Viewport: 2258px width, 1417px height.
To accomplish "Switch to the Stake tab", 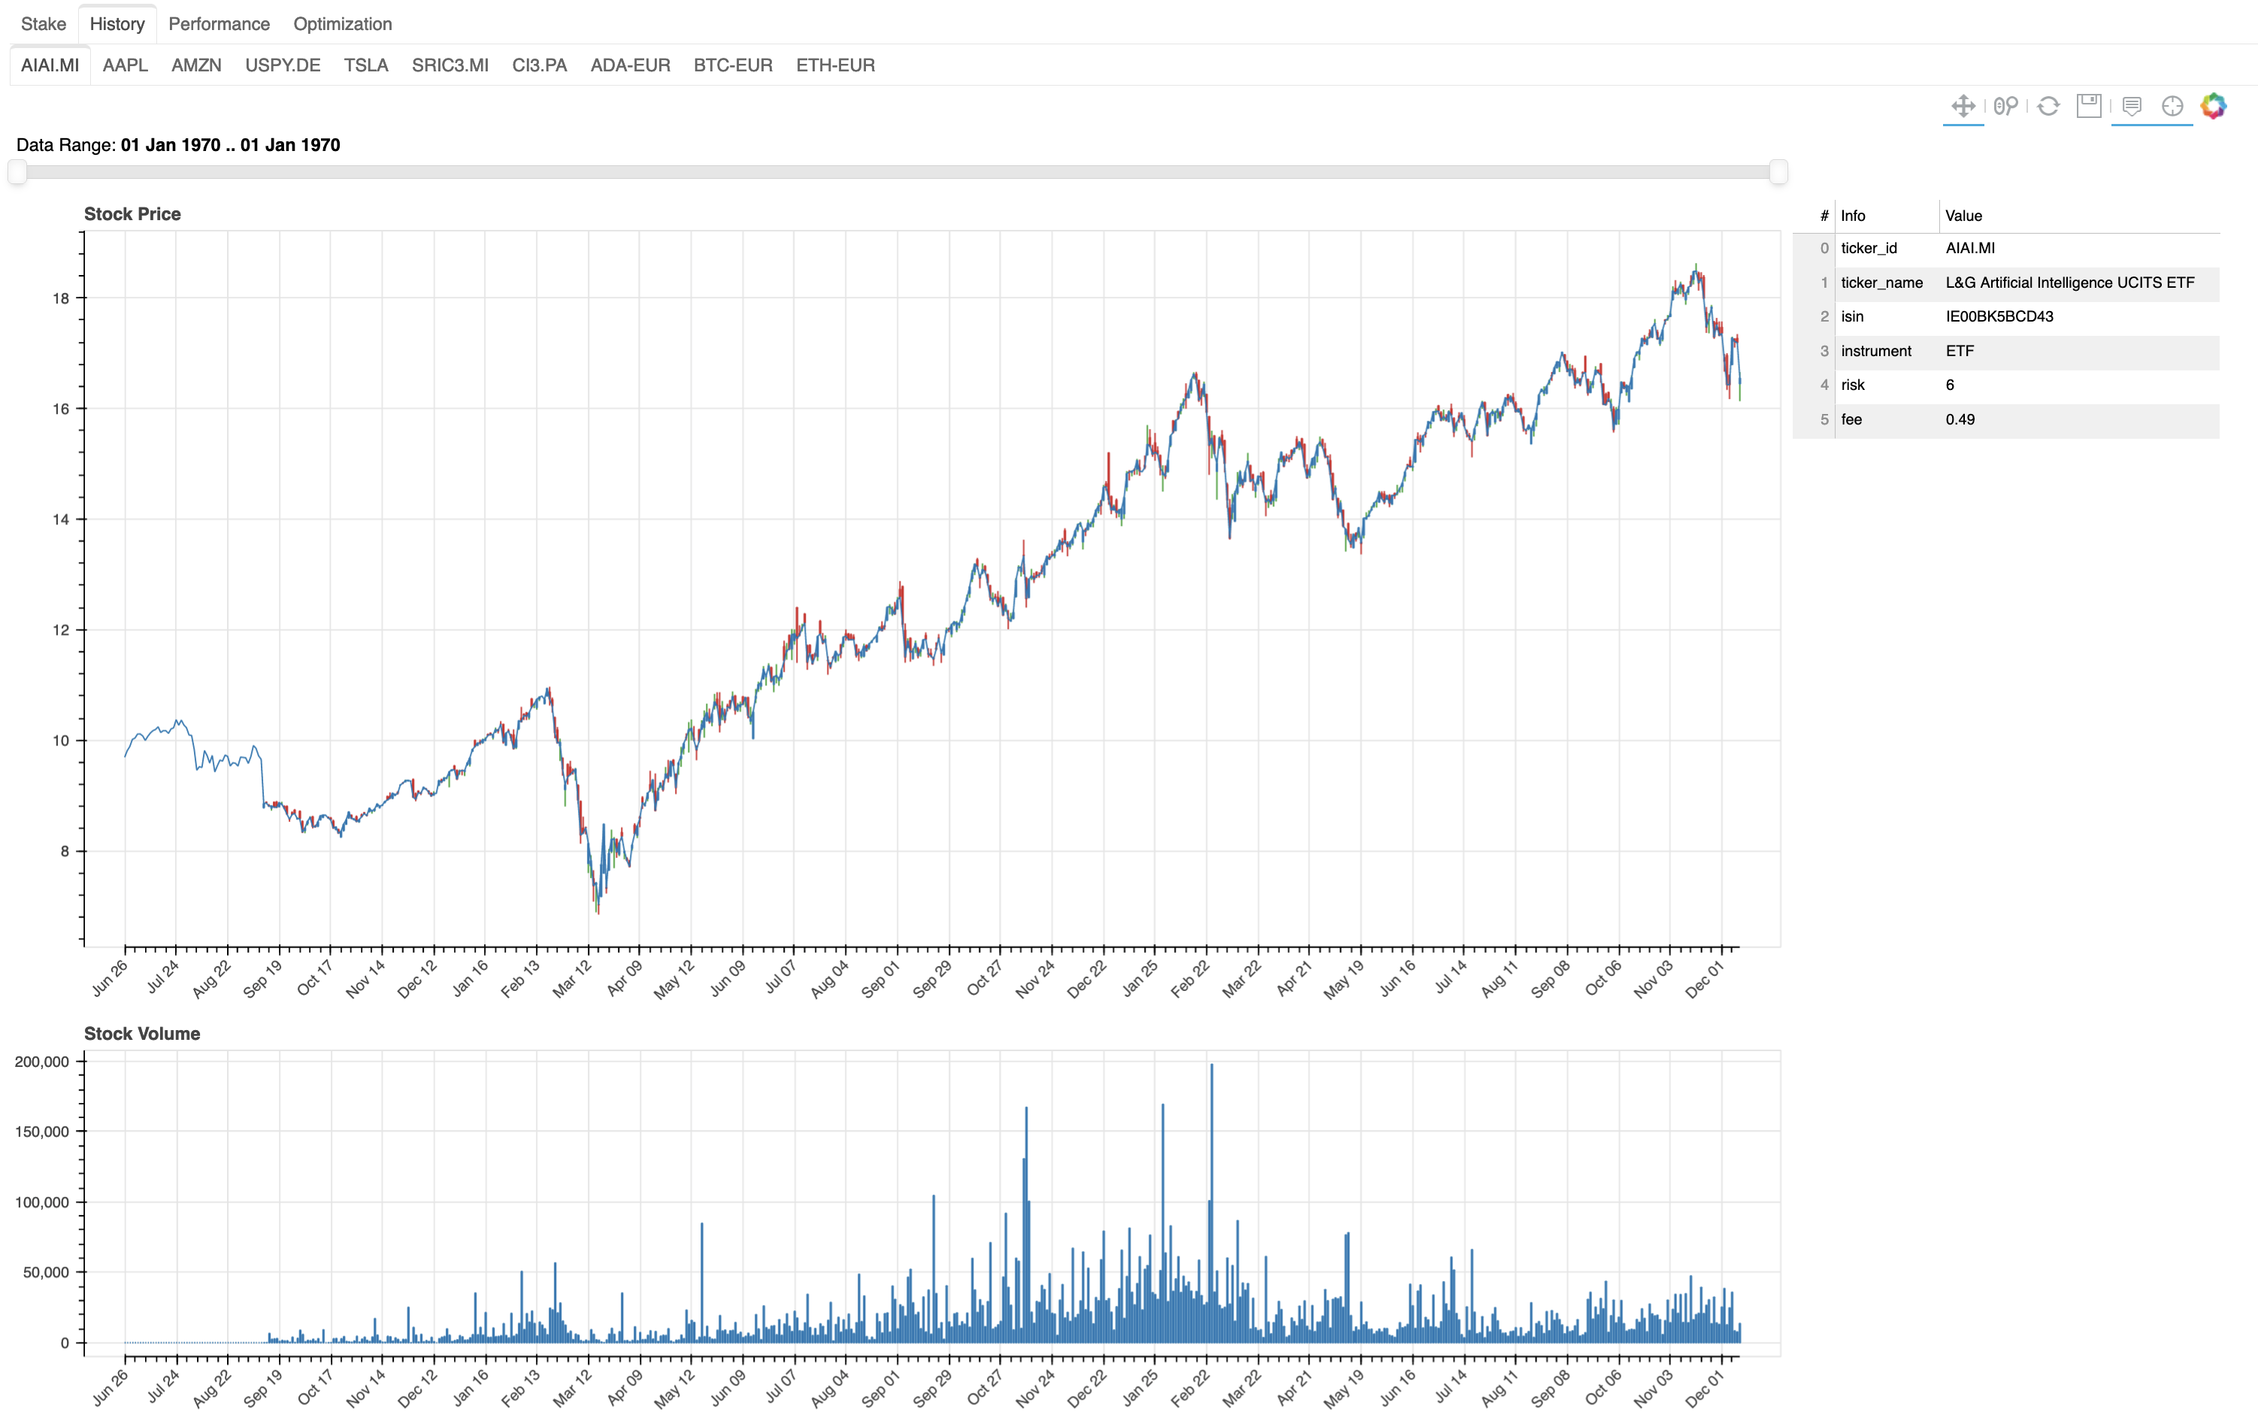I will (x=43, y=24).
